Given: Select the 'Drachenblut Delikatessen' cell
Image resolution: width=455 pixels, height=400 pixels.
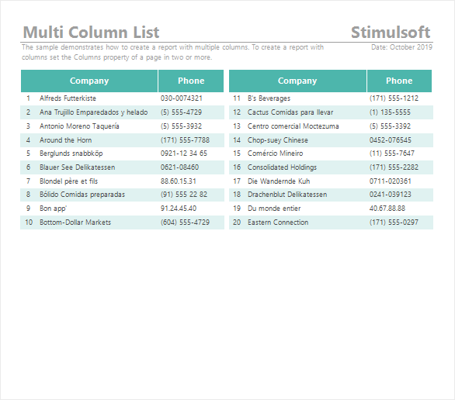Looking at the screenshot, I should [x=287, y=195].
